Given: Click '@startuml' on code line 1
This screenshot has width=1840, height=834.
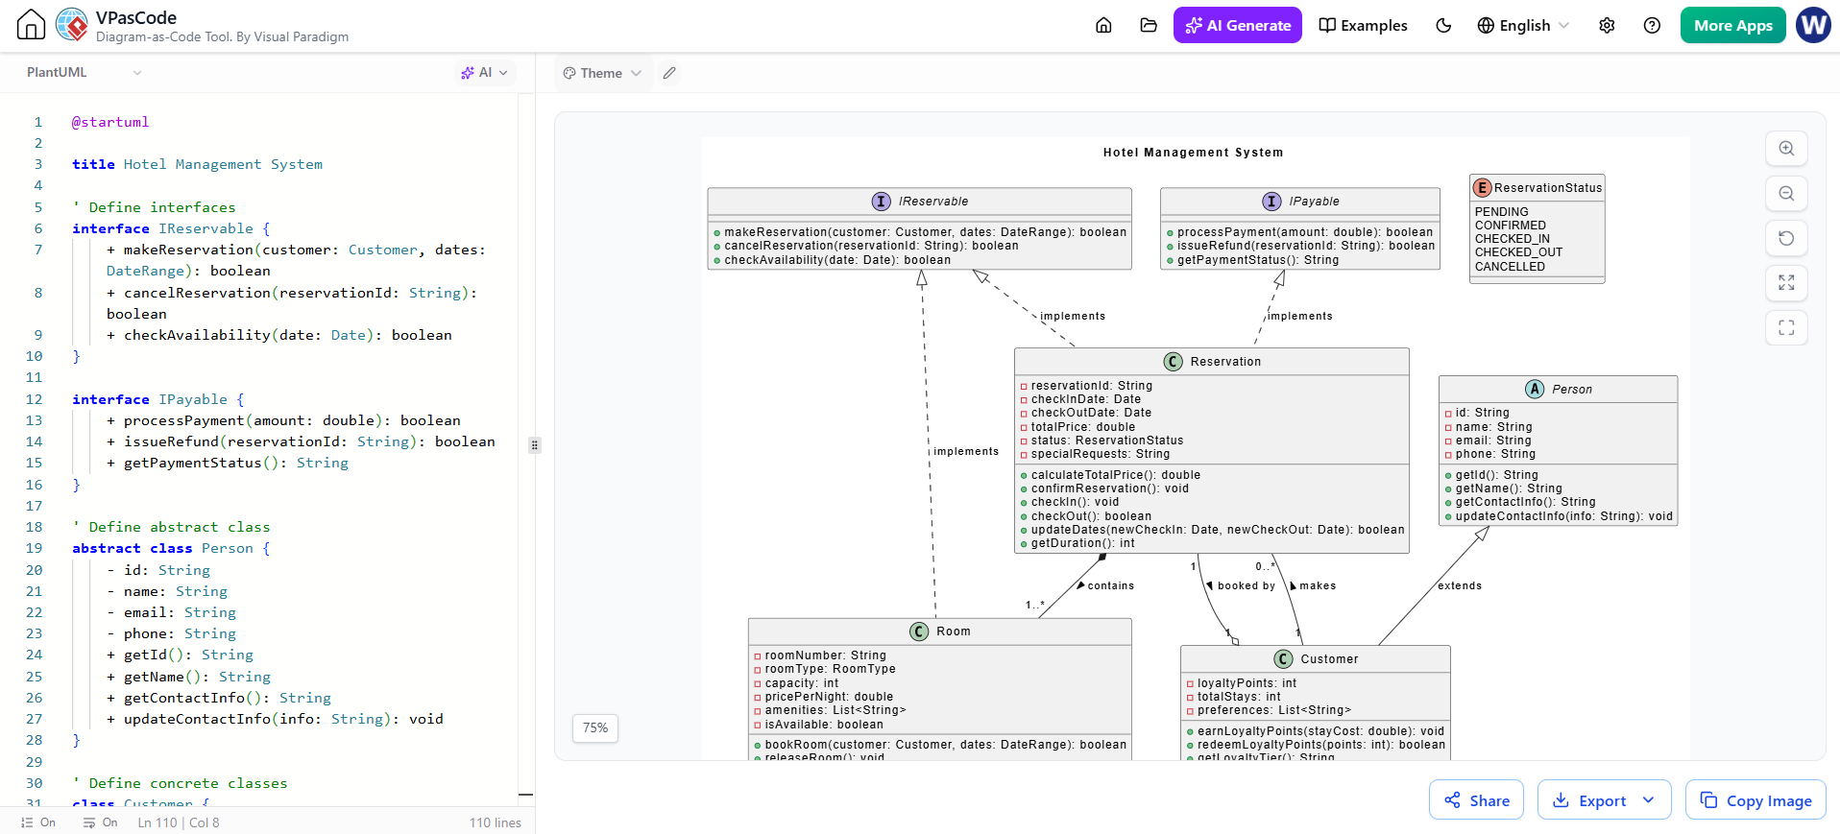Looking at the screenshot, I should pos(110,122).
